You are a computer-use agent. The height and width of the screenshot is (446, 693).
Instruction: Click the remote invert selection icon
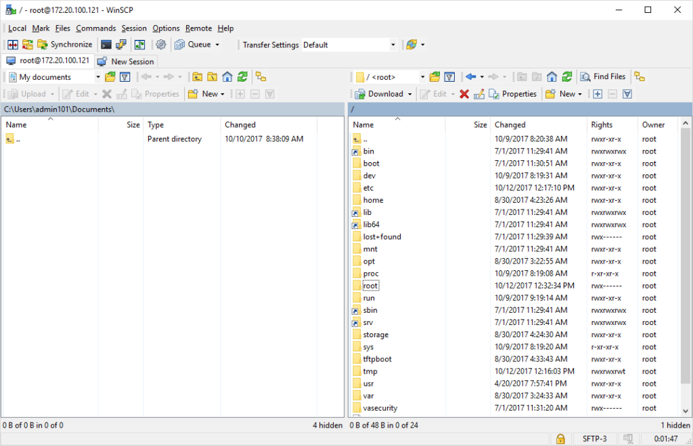tap(627, 94)
